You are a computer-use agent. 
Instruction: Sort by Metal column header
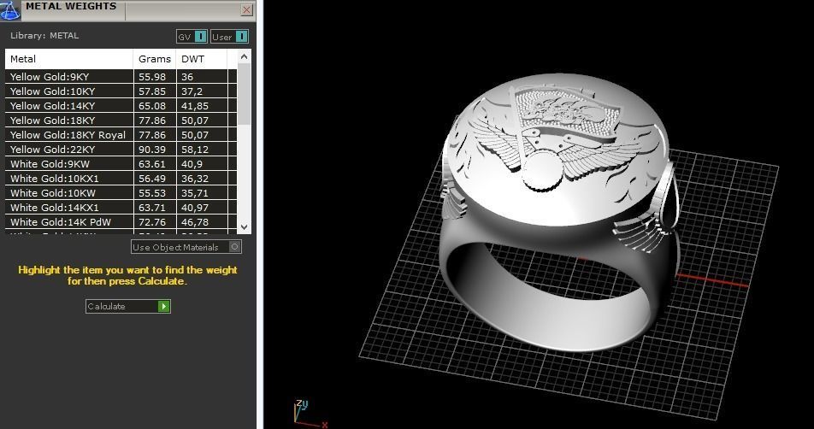tap(69, 59)
